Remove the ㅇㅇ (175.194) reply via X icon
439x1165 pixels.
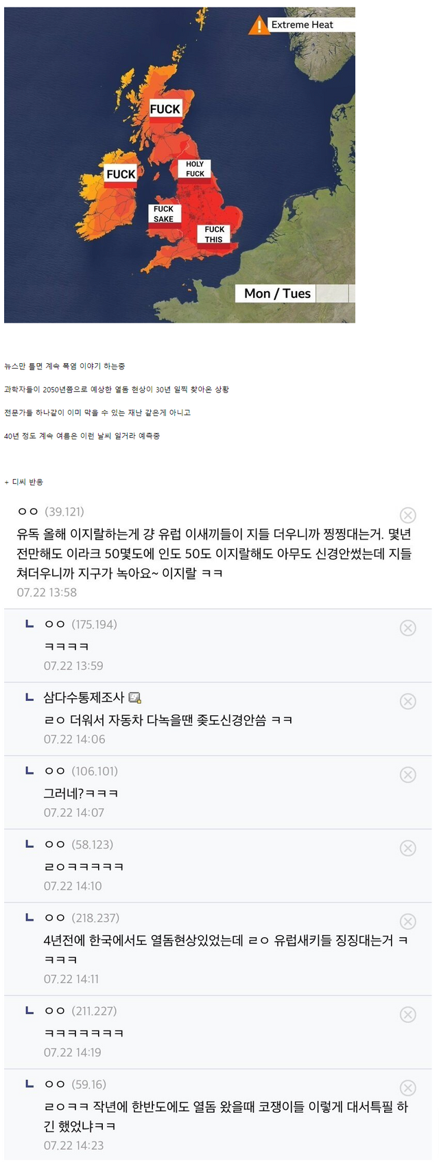tap(407, 627)
